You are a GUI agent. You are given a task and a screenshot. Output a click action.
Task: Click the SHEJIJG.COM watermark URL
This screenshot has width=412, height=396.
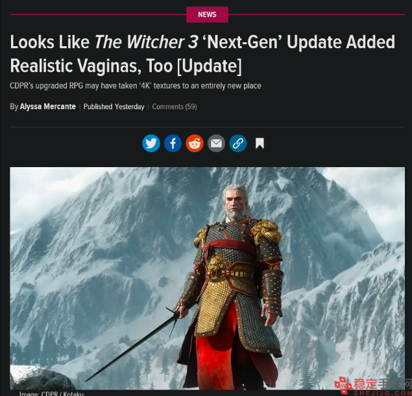click(382, 393)
